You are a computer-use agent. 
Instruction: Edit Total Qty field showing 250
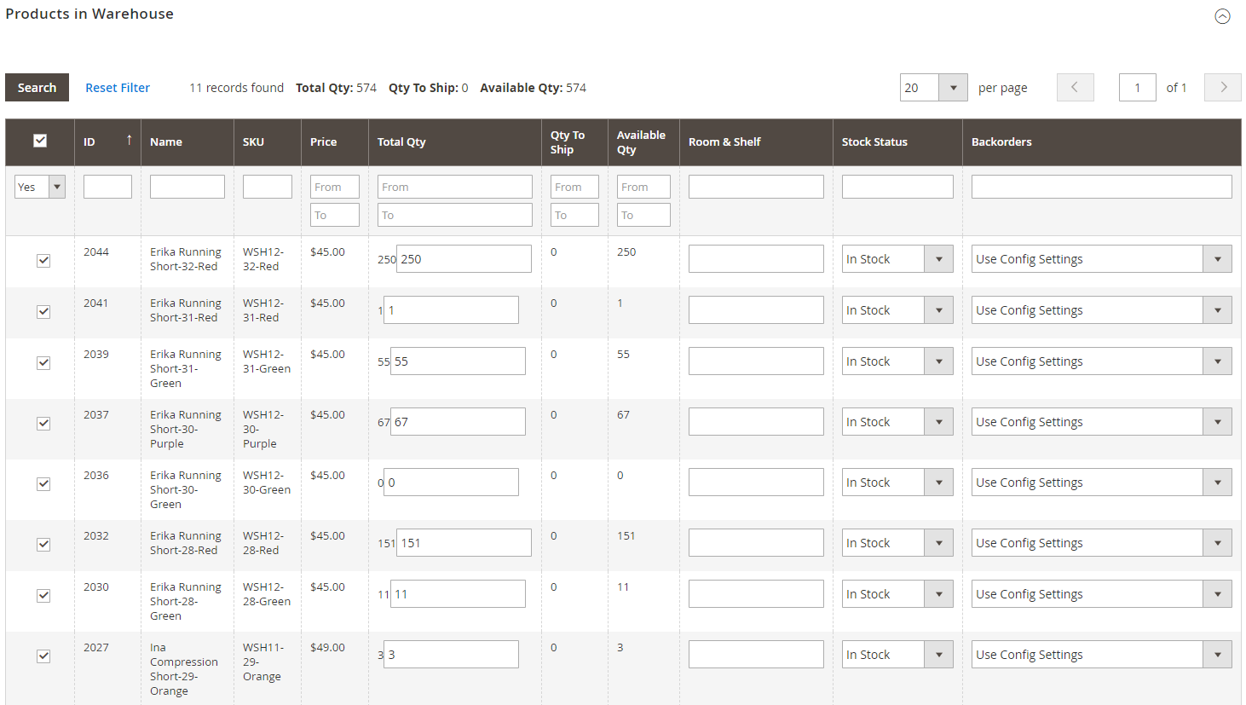pos(464,259)
